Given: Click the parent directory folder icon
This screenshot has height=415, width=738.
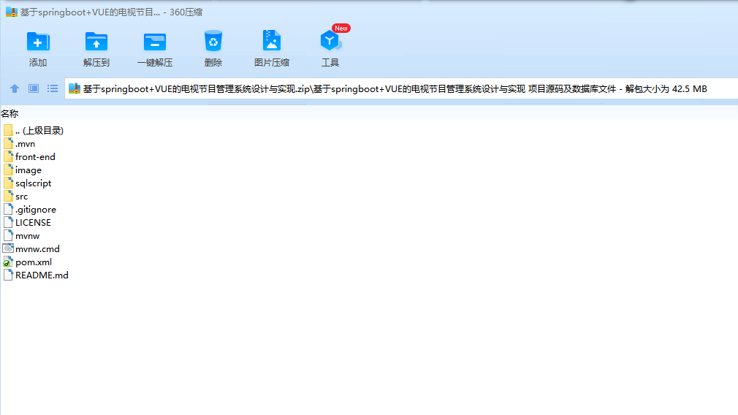Looking at the screenshot, I should (x=8, y=130).
